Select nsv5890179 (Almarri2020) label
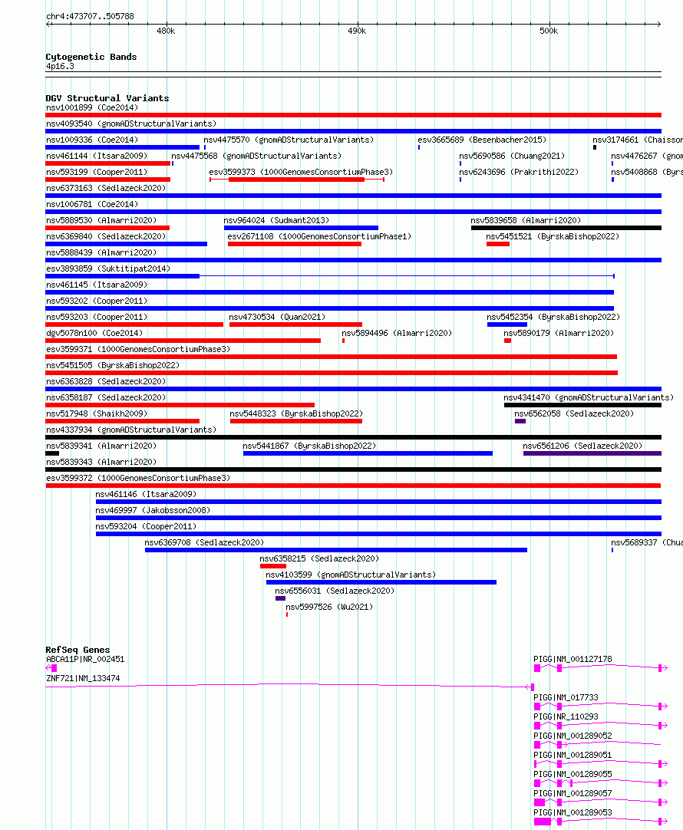 [x=559, y=334]
